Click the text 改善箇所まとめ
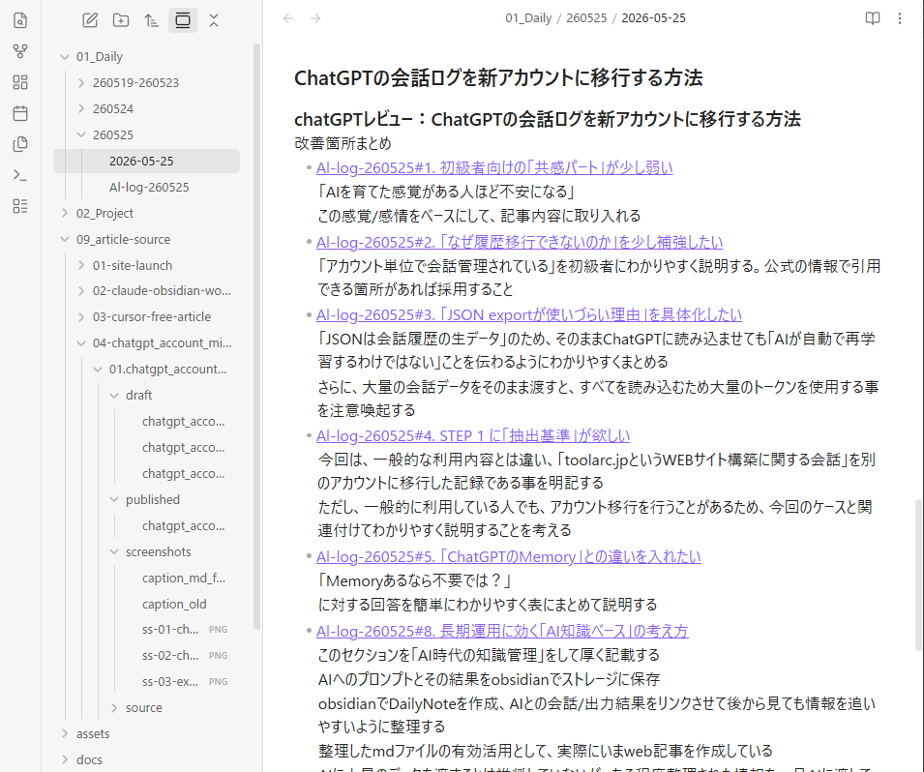 343,143
